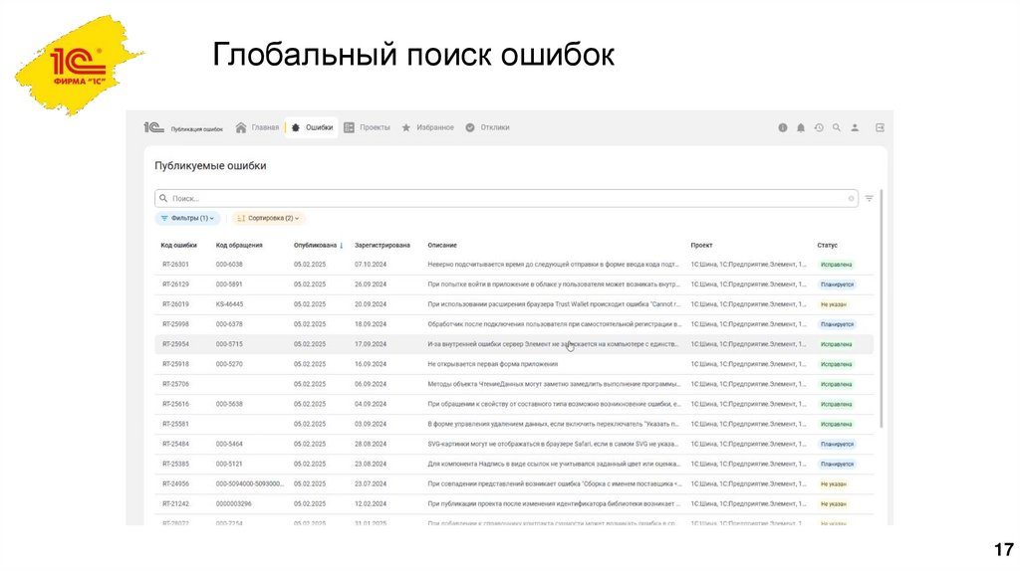Click the logout exit icon

click(x=880, y=128)
